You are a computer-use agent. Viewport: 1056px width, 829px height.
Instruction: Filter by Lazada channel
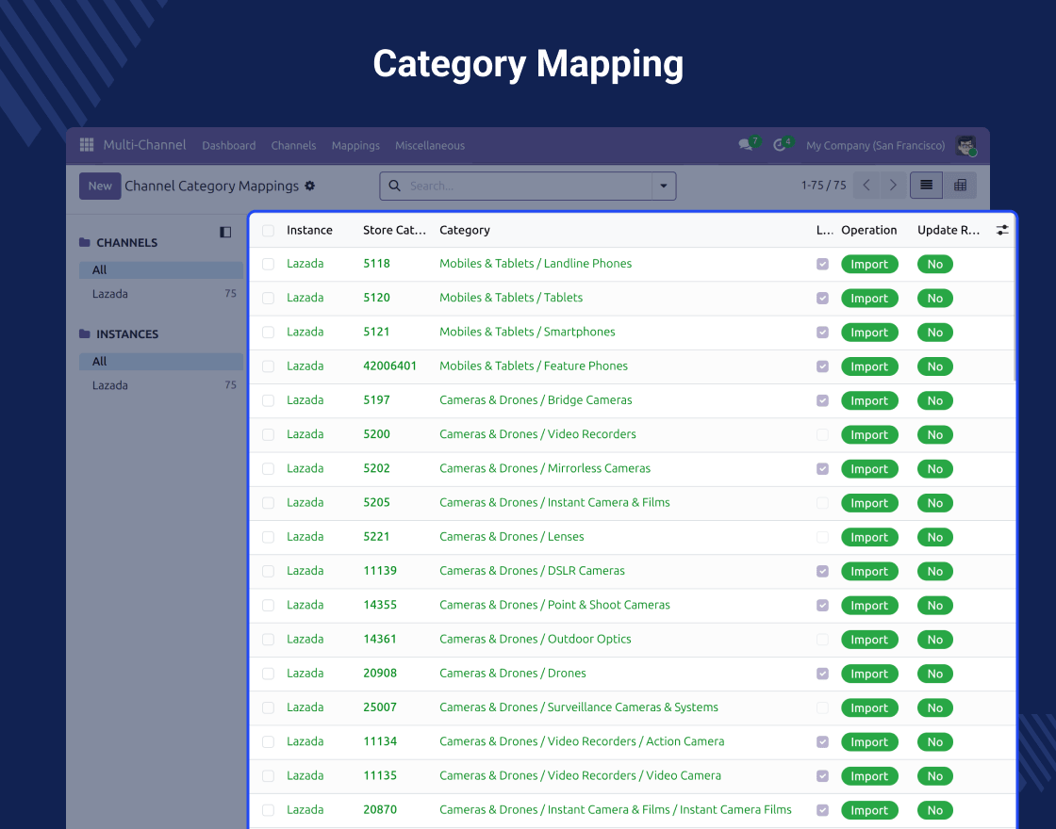(161, 293)
